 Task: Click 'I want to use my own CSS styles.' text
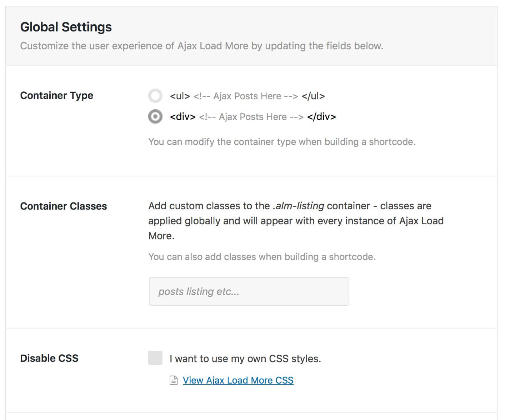(245, 359)
